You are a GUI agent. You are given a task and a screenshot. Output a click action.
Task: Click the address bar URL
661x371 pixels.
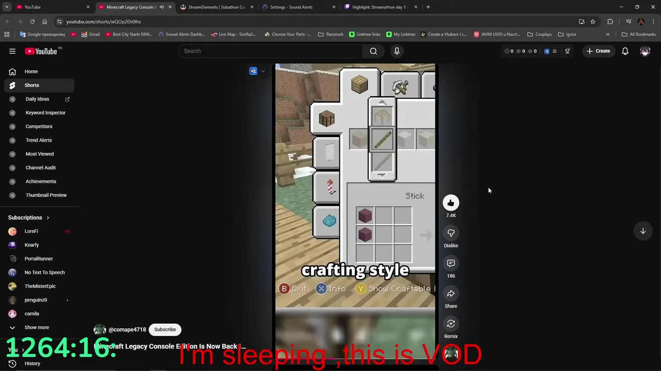tap(103, 22)
